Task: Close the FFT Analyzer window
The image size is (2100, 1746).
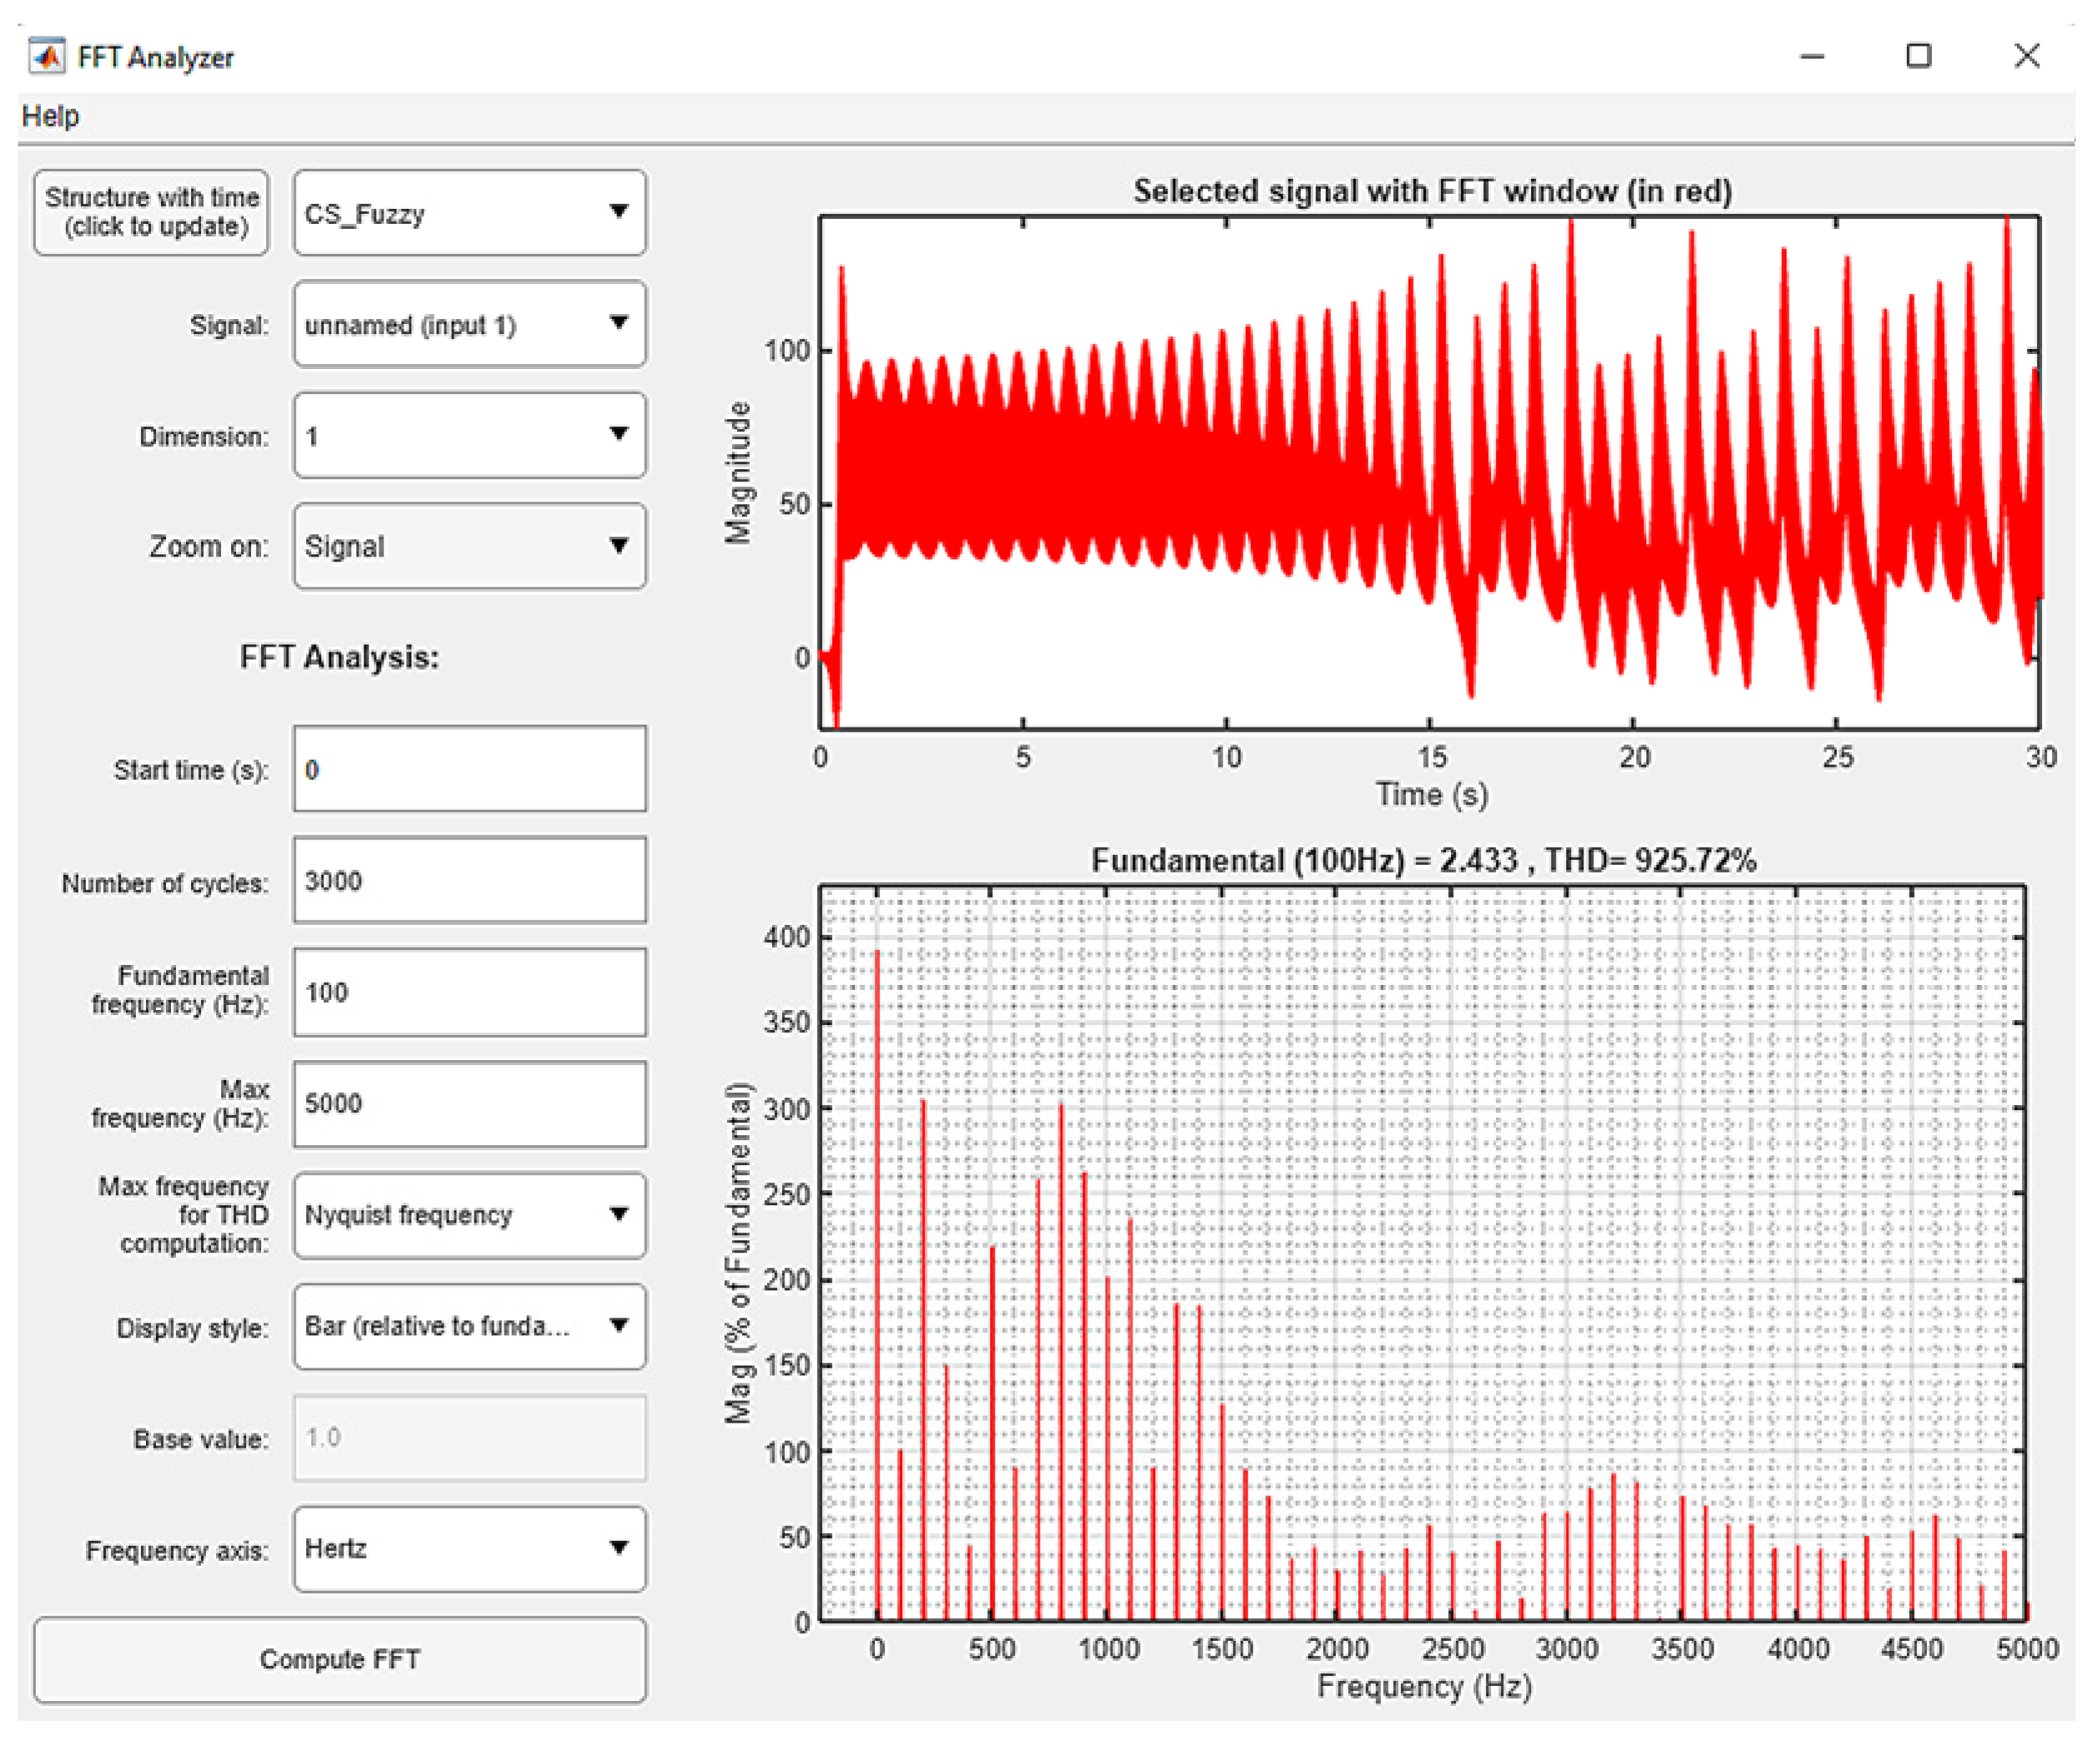Action: coord(2026,56)
